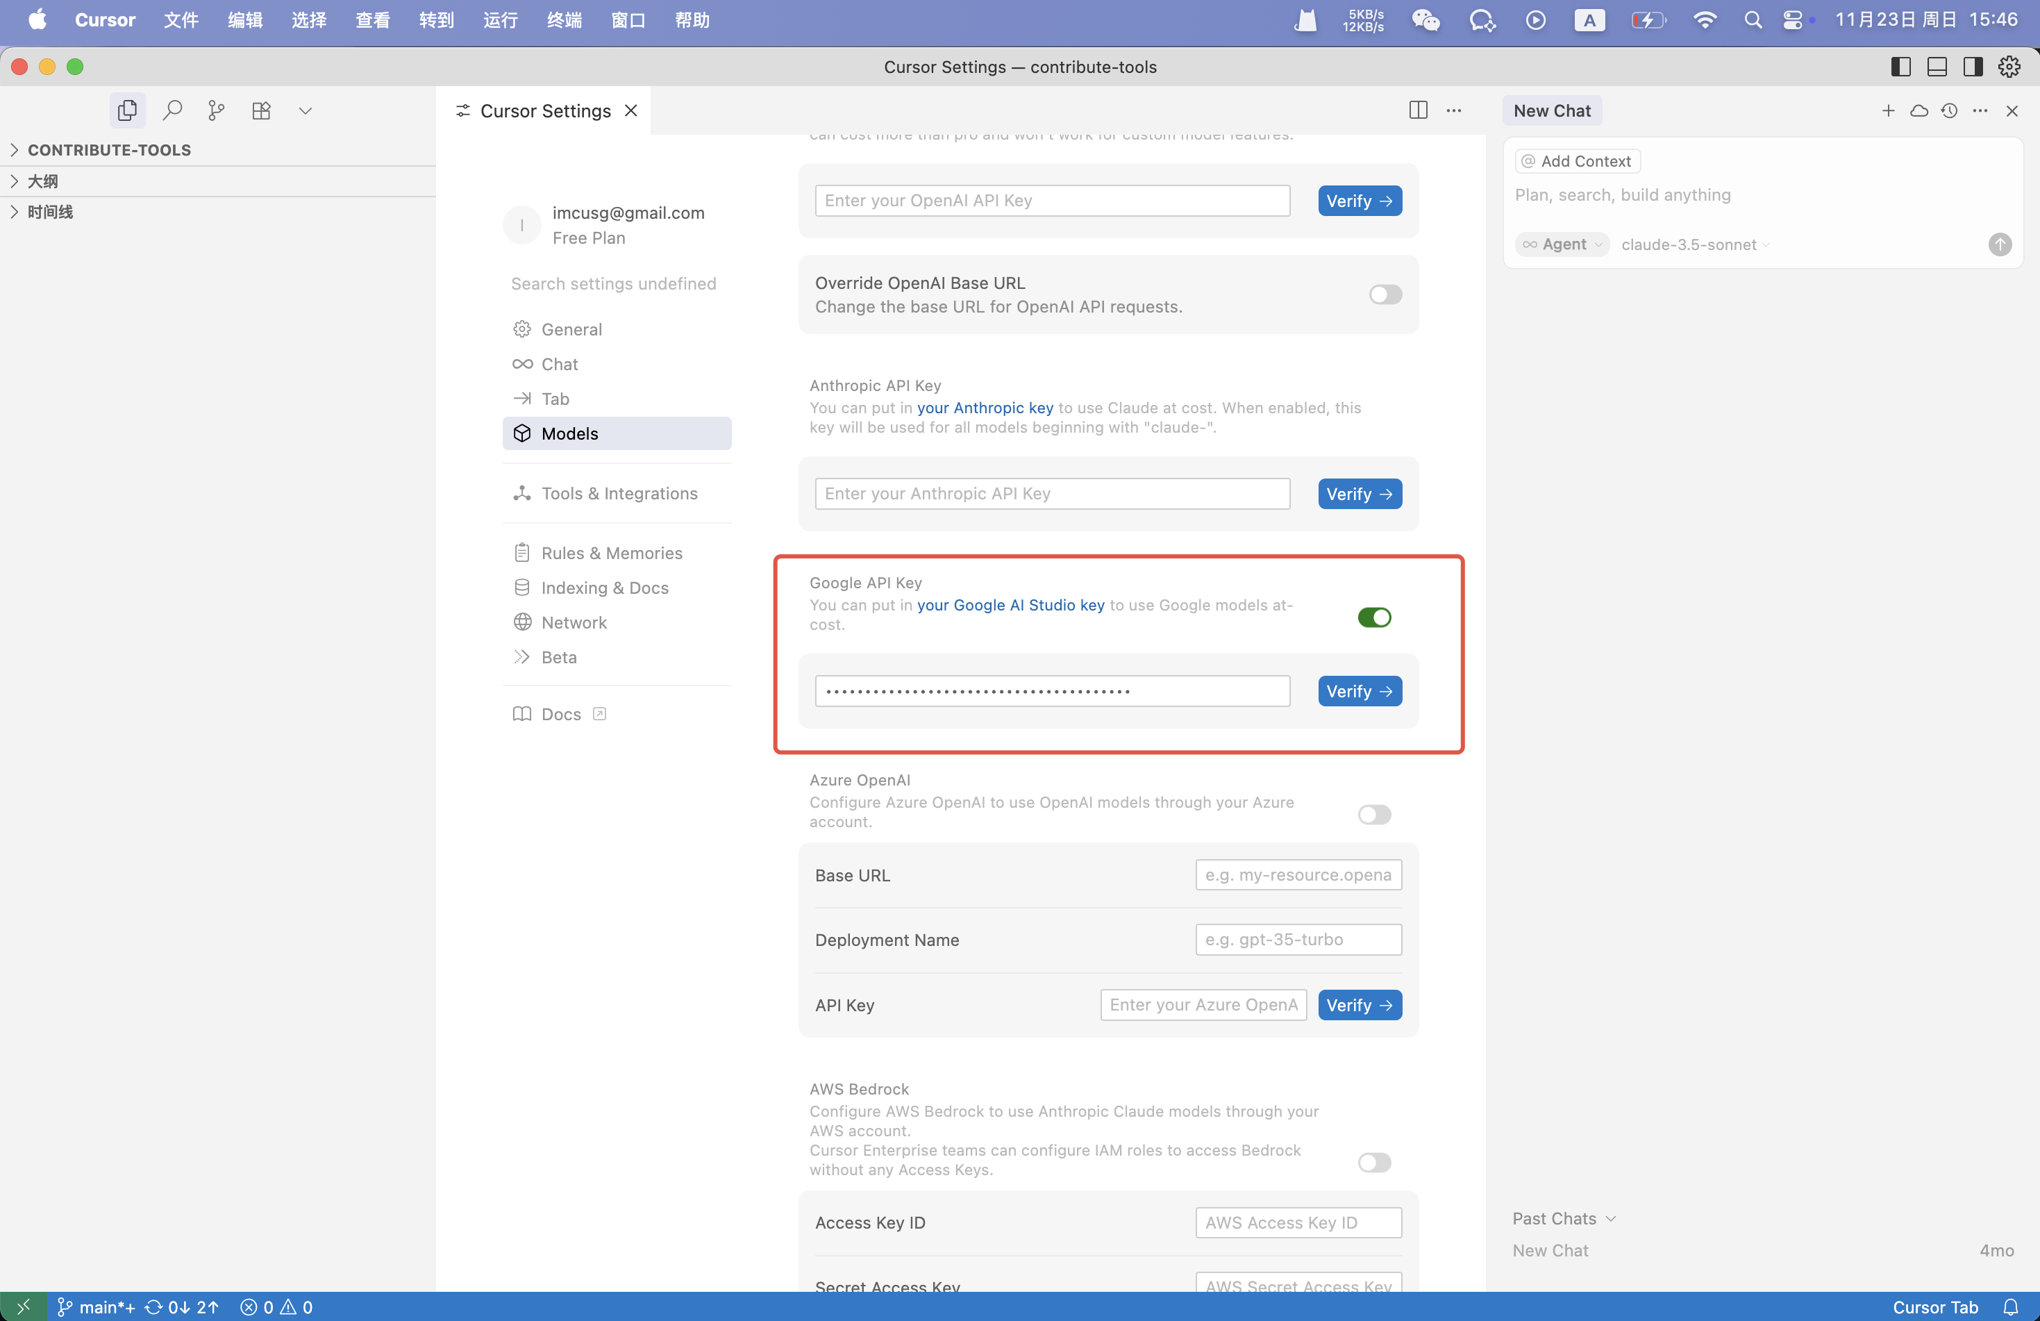The image size is (2040, 1321).
Task: Open the claude-3.5-sonnet model dropdown
Action: pyautogui.click(x=1694, y=245)
